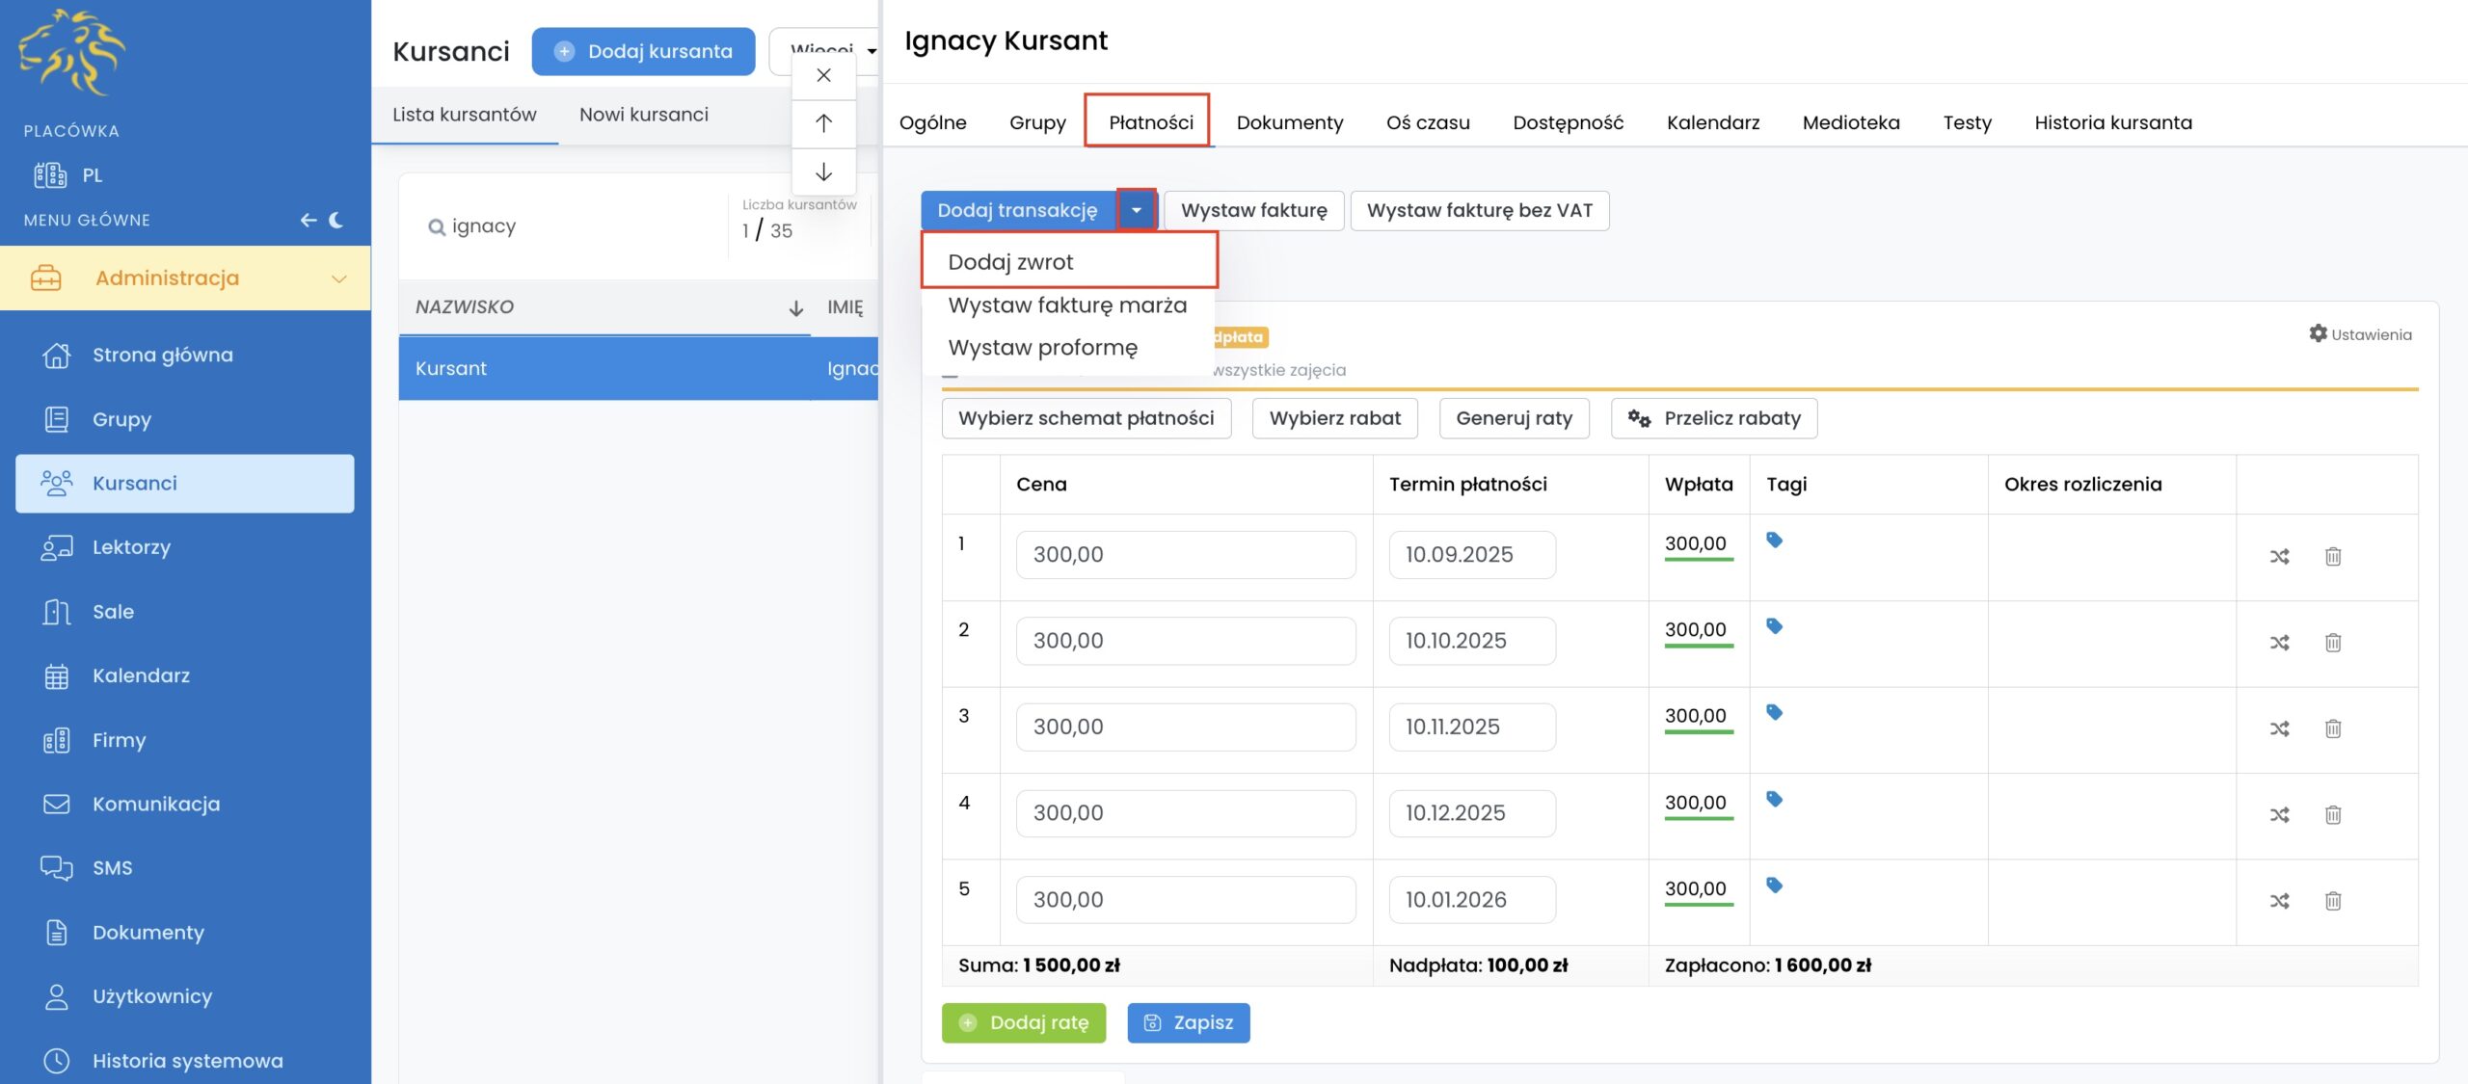Click tag icon in installment row 2
This screenshot has width=2468, height=1084.
click(1774, 626)
